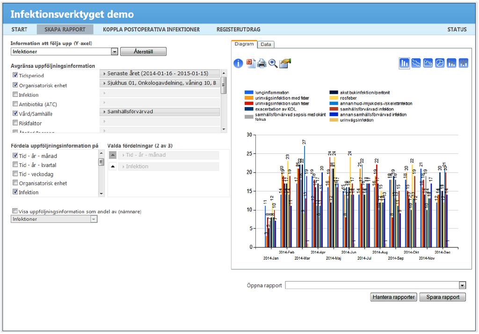Enable Visa uppföljningsinformation som andel av checkbox
Viewport: 479px width, 334px height.
pos(15,211)
